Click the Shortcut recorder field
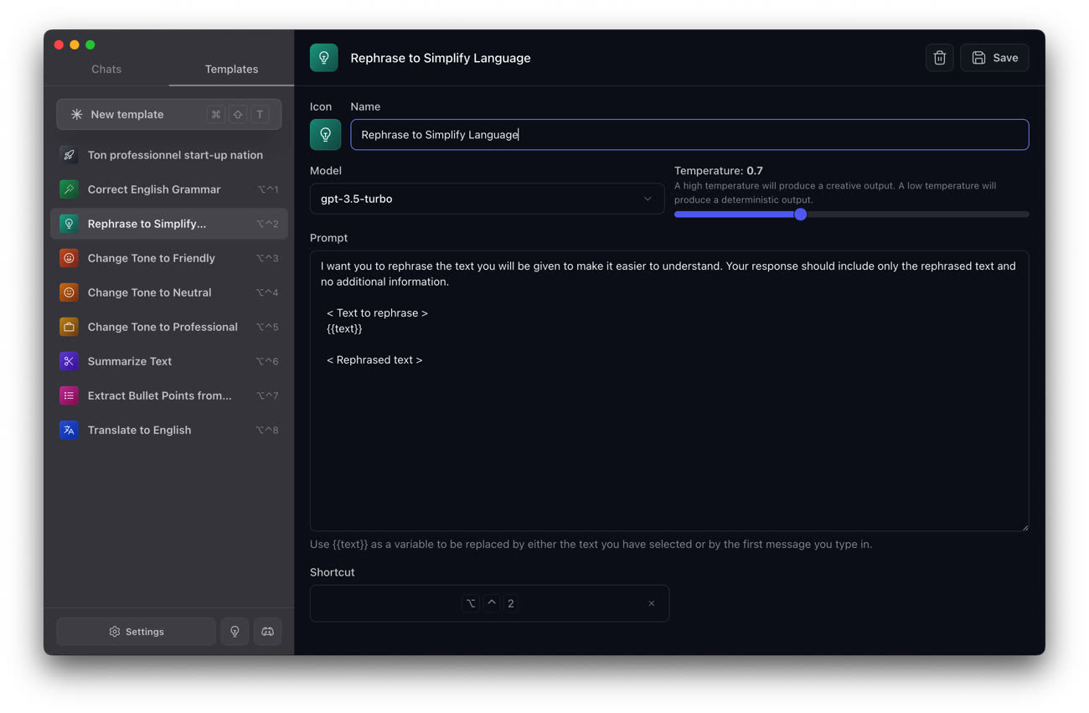Viewport: 1089px width, 713px height. click(489, 603)
